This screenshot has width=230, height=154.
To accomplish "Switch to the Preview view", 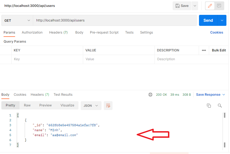I will click(x=46, y=105).
